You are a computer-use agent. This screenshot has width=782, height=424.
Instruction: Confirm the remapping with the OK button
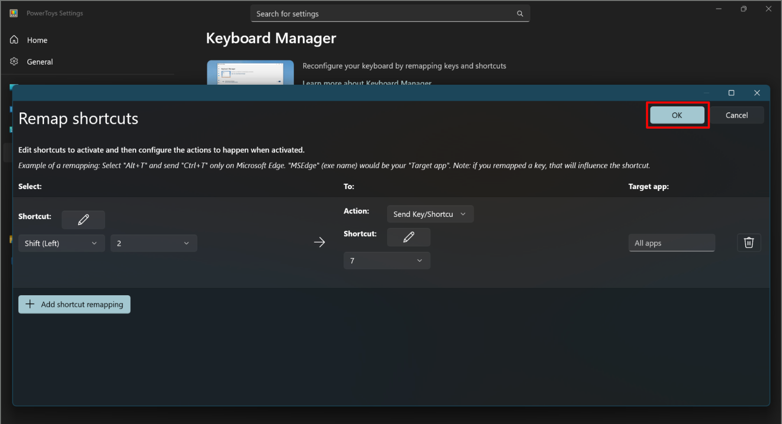click(x=677, y=115)
